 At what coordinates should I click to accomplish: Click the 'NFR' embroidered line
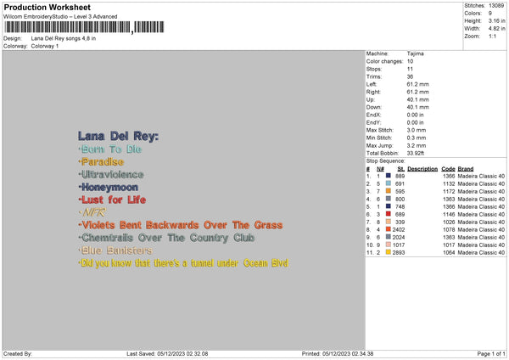tap(92, 212)
